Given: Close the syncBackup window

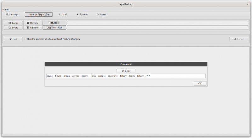Looking at the screenshot, I should click(x=248, y=4).
